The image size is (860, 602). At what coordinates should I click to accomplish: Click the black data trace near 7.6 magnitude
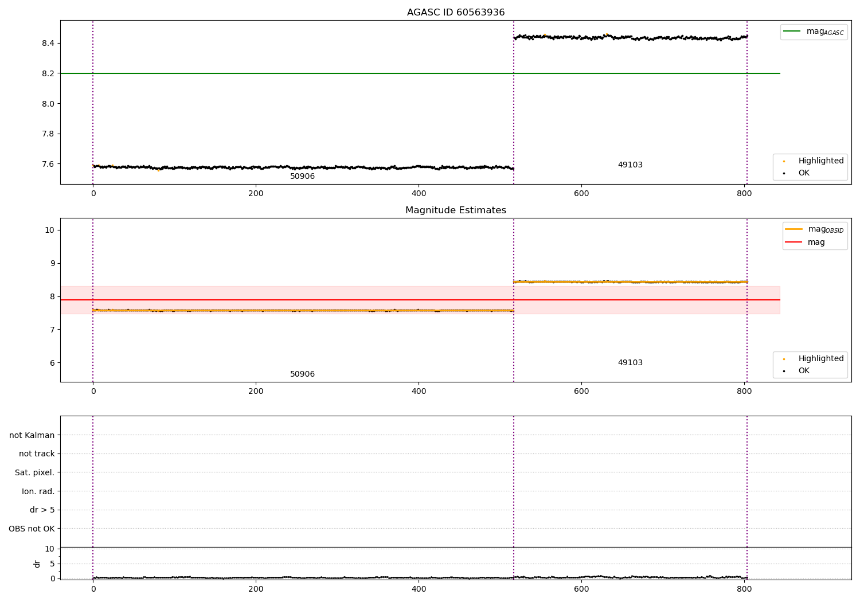tap(303, 167)
